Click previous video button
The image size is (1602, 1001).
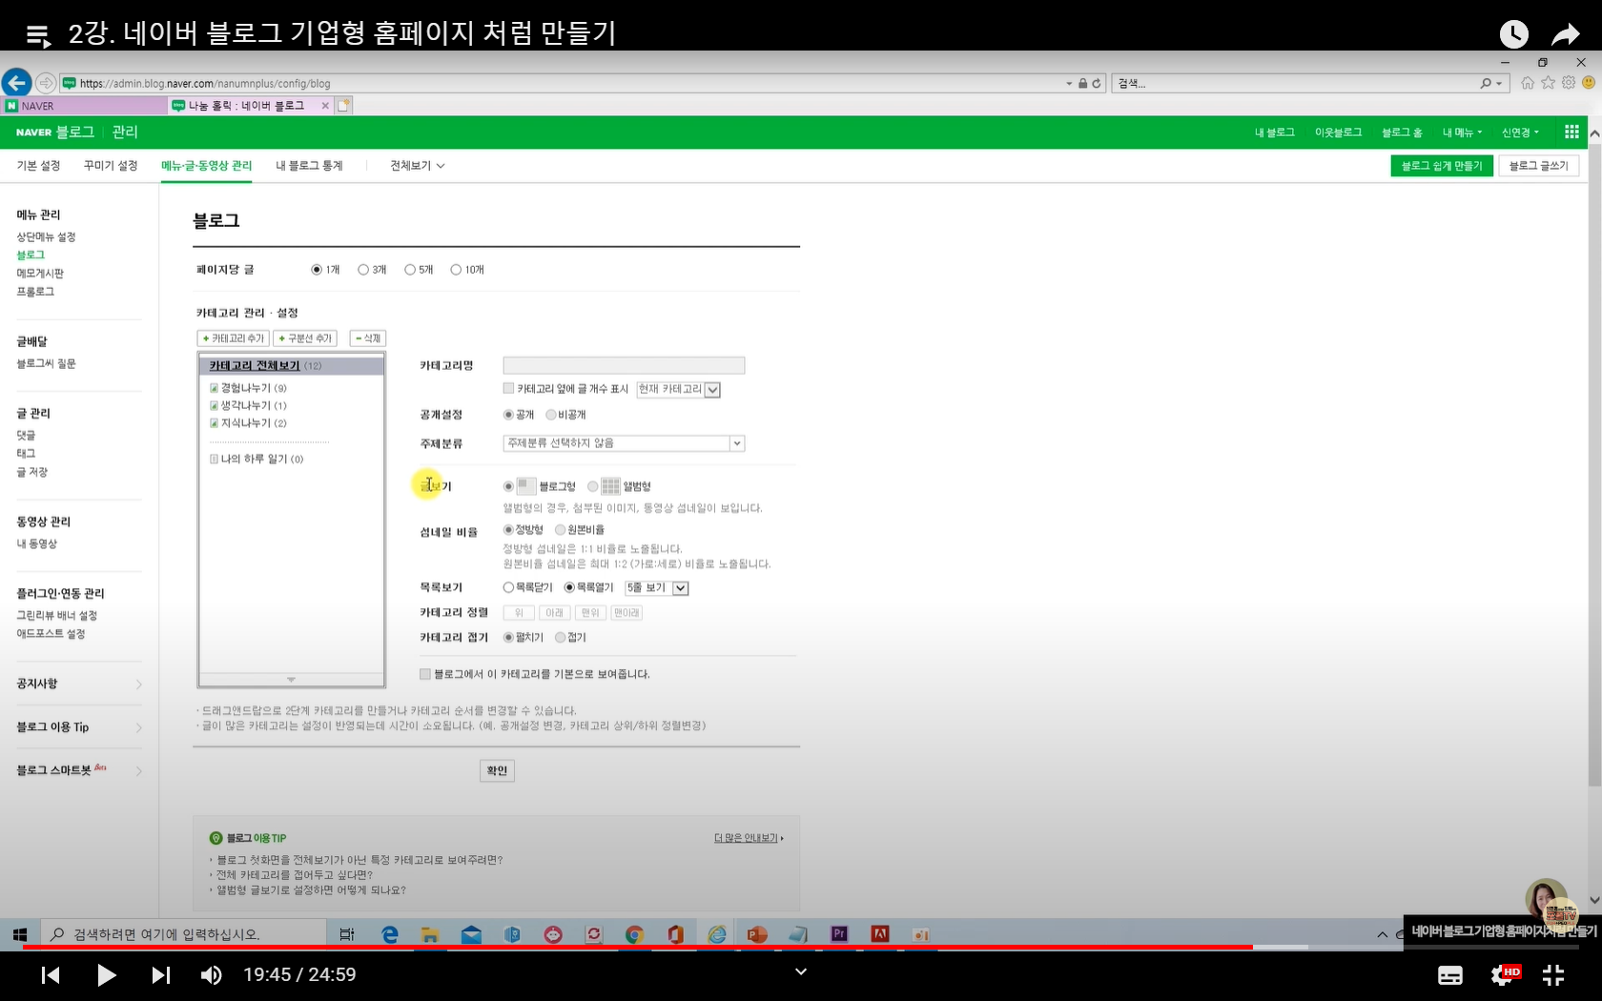click(51, 974)
